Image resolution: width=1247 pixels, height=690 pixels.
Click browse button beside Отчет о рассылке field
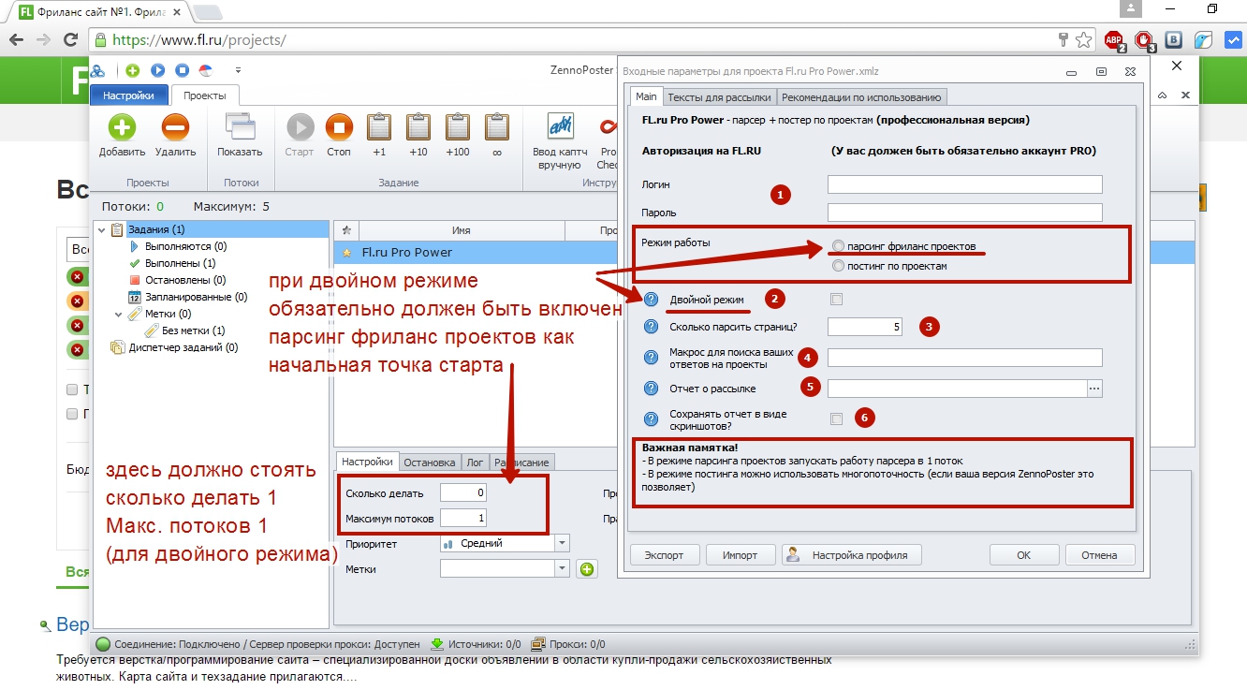point(1094,389)
